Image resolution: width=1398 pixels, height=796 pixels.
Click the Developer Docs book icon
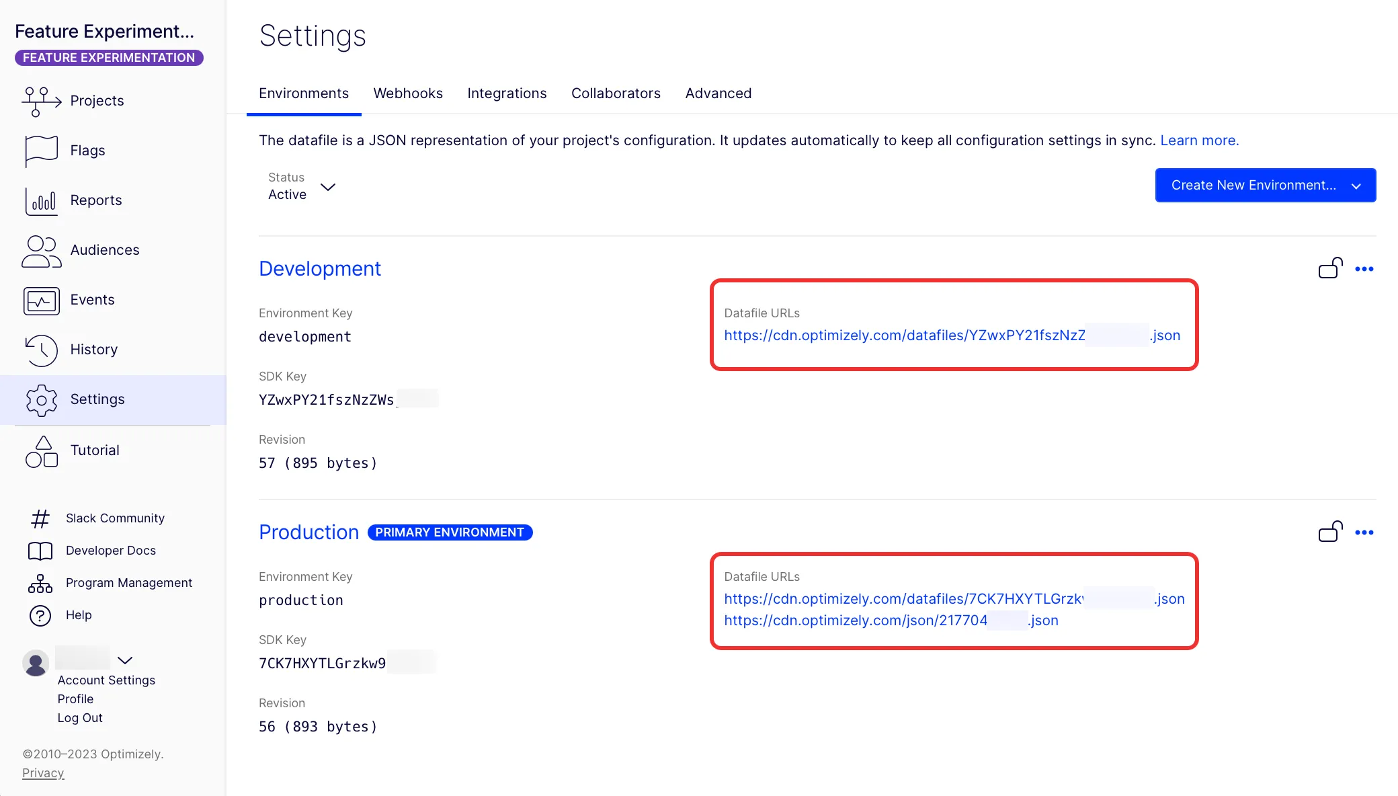40,551
